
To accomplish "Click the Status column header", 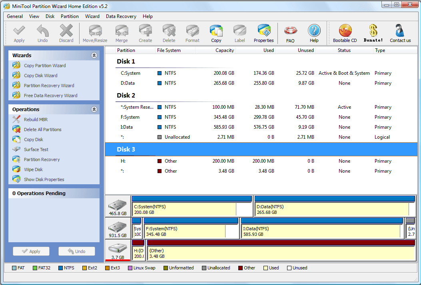I will 344,50.
